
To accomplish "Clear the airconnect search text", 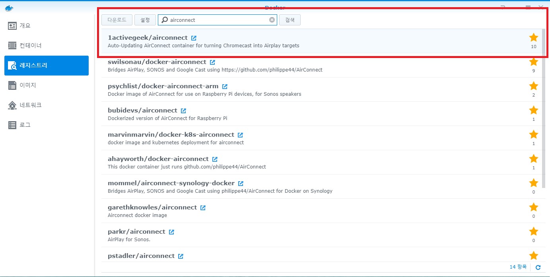I will coord(272,20).
